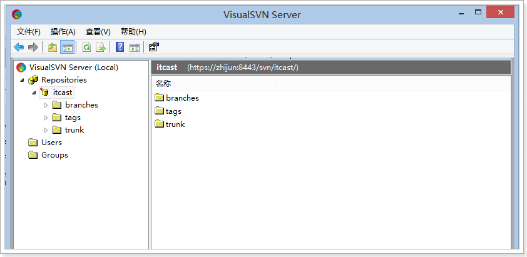Viewport: 527px width, 257px height.
Task: Click the Users folder icon
Action: tap(33, 143)
